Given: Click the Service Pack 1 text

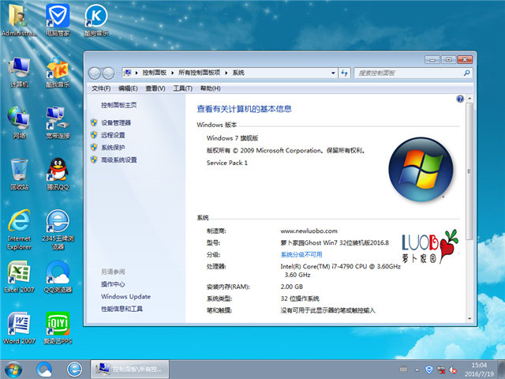Looking at the screenshot, I should click(227, 163).
